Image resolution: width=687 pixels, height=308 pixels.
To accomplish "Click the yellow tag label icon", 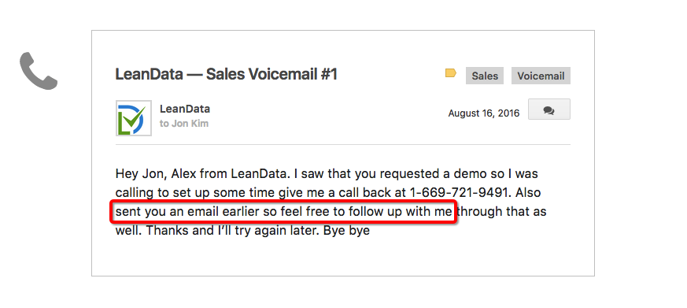I will tap(450, 73).
